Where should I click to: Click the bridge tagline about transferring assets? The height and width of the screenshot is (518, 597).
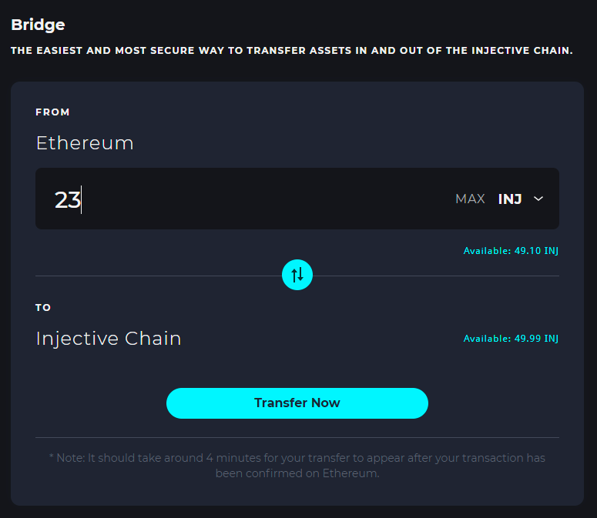292,51
